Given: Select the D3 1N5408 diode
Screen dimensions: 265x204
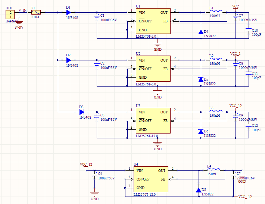Looking at the screenshot, I should coord(82,112).
